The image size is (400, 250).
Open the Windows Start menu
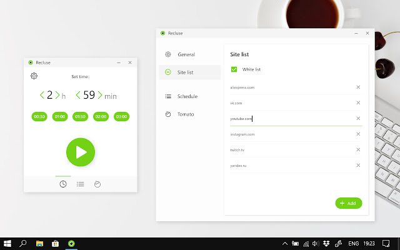point(7,243)
